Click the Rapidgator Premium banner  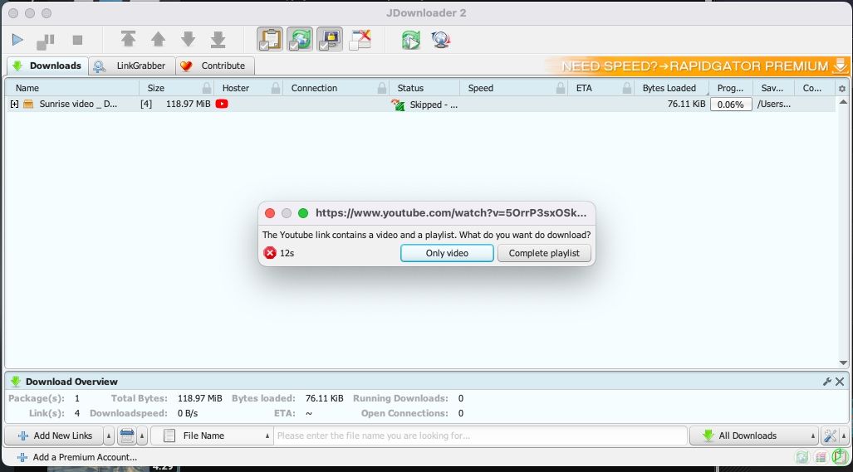696,66
